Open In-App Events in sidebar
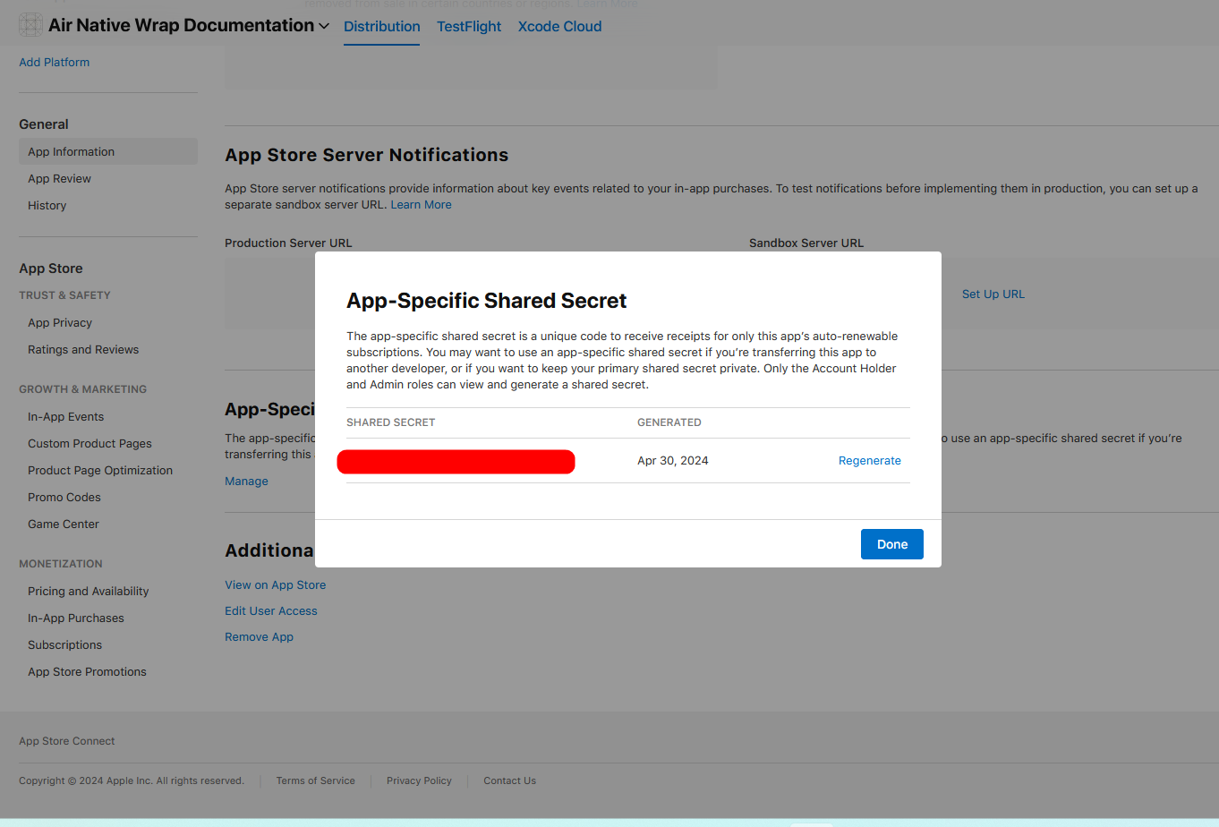This screenshot has height=827, width=1219. click(65, 416)
